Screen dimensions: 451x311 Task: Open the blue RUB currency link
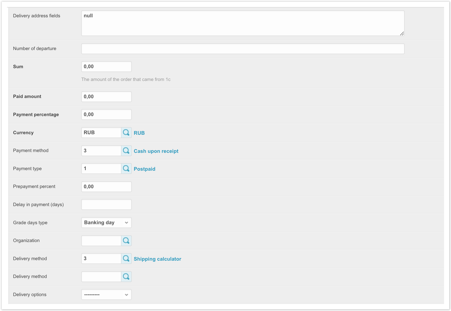(x=139, y=133)
